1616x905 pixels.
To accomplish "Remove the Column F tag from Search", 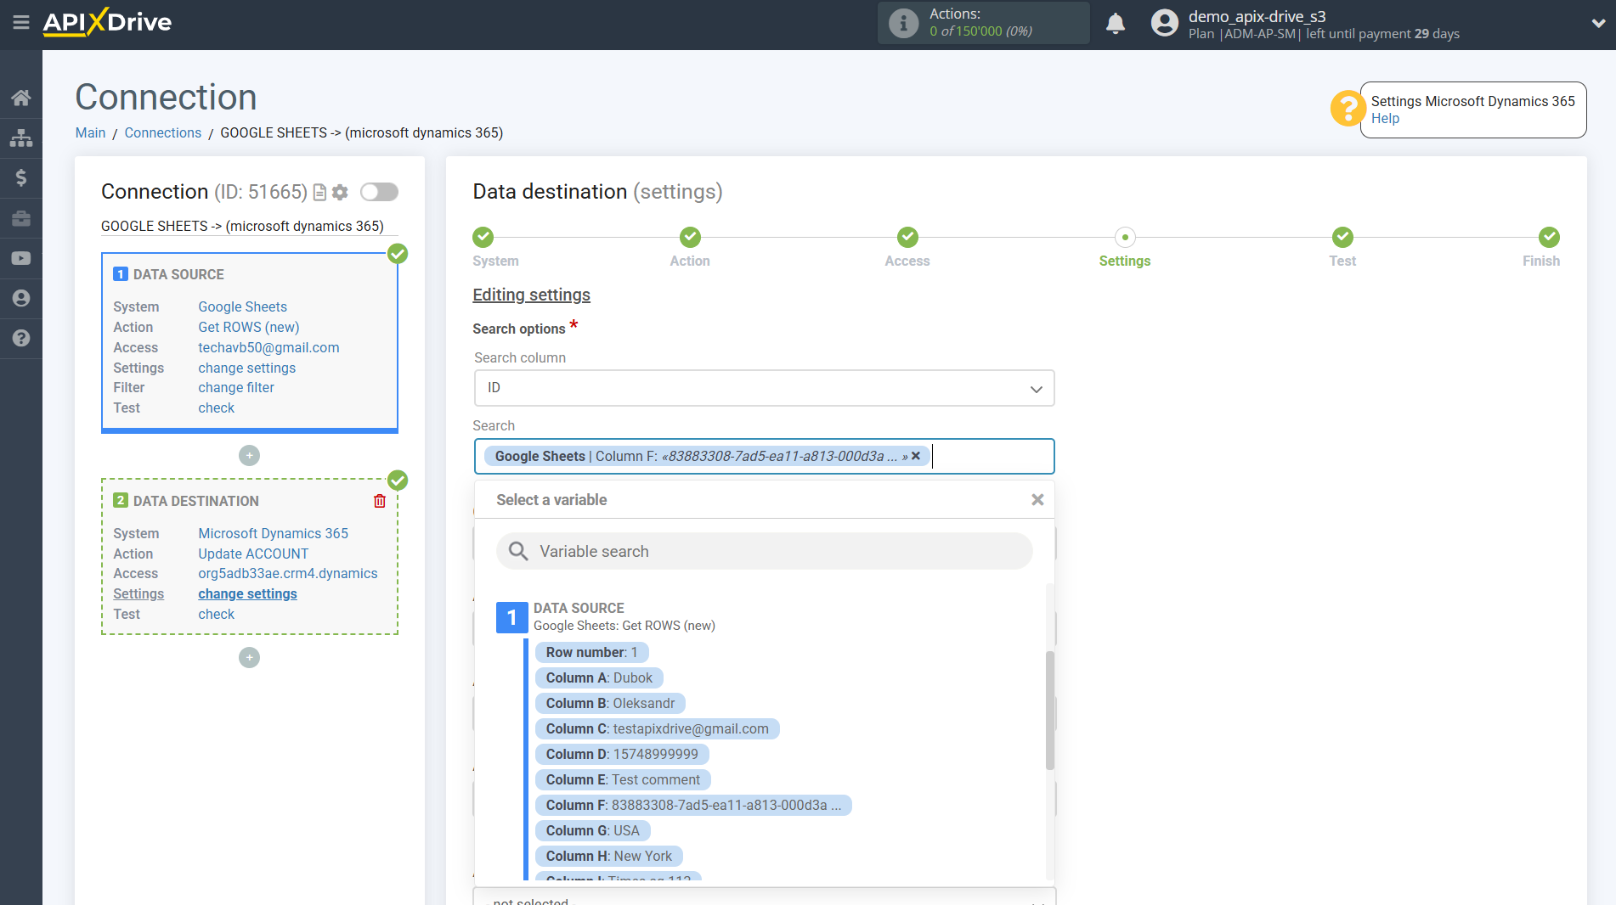I will click(x=916, y=457).
